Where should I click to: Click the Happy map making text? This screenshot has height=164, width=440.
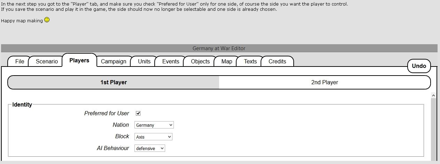click(x=22, y=21)
